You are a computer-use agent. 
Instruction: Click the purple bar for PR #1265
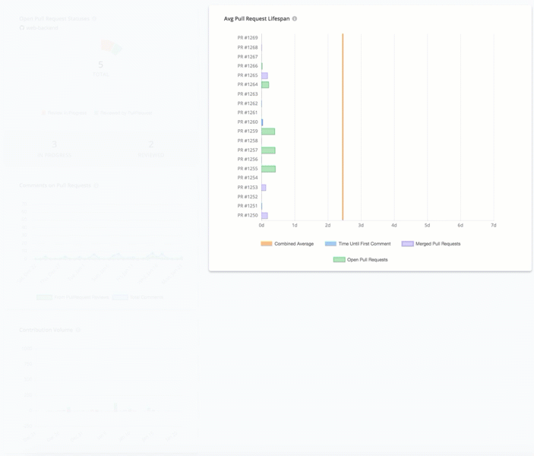(x=264, y=76)
